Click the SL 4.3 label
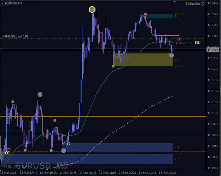 click(179, 66)
